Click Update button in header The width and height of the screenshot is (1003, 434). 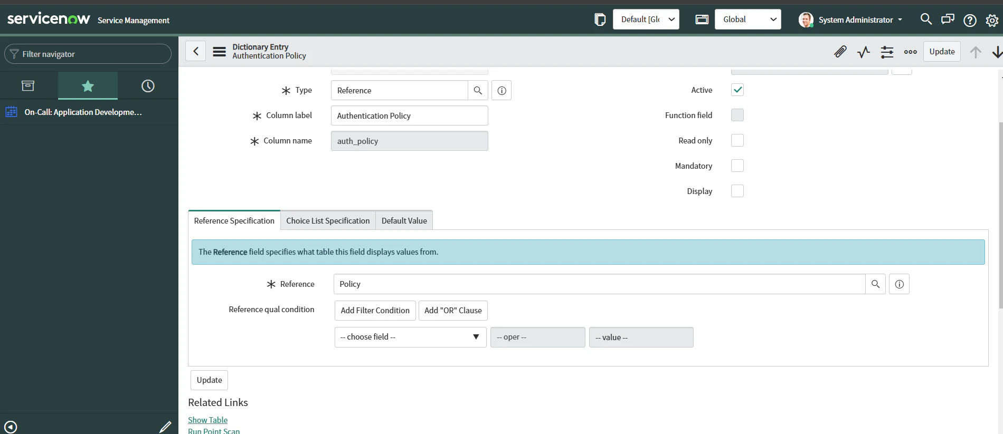click(x=942, y=52)
